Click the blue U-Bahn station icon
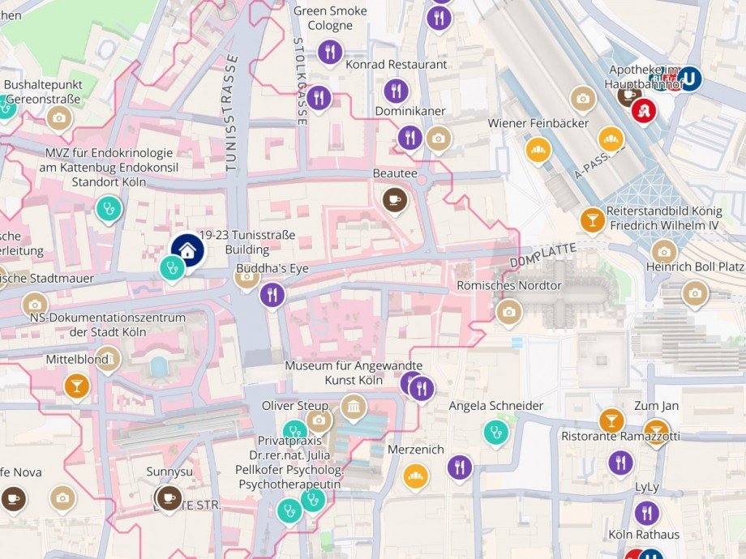 [x=689, y=79]
